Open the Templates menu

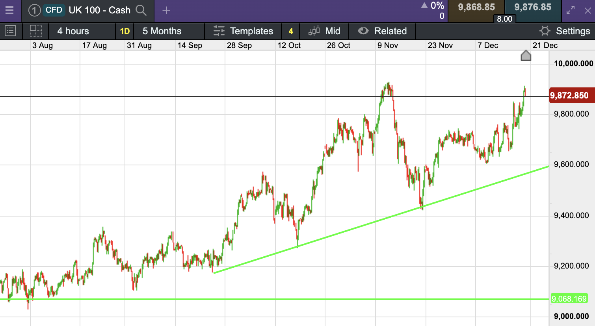(x=243, y=31)
